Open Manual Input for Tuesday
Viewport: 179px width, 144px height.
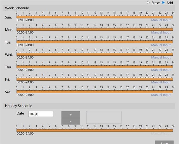click(161, 45)
